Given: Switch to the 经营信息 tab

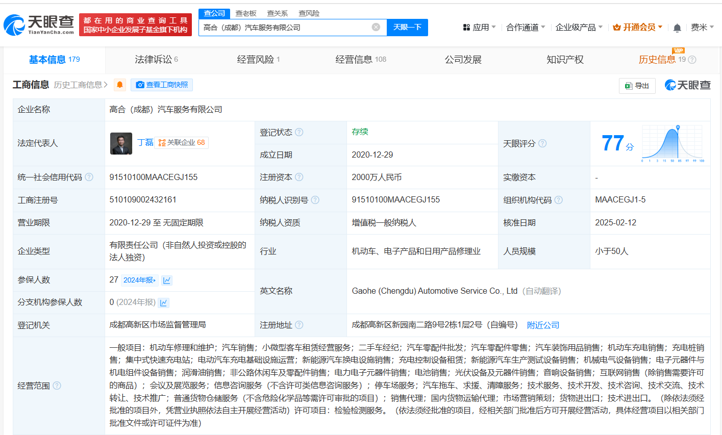Looking at the screenshot, I should 361,60.
